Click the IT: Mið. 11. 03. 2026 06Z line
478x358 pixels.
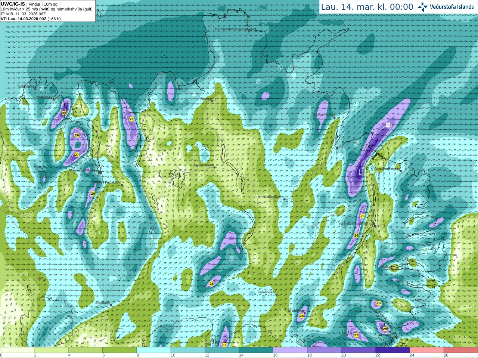(24, 14)
